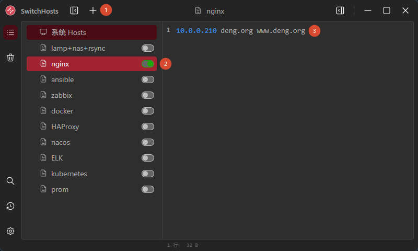Select the ansible entry
418x251 pixels.
pos(91,79)
